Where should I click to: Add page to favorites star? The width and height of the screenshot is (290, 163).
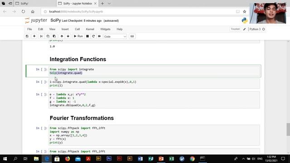coord(245,11)
